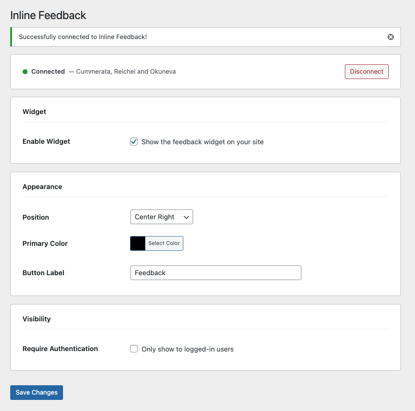Viewport: 415px width, 411px height.
Task: Click the Select Color button
Action: click(164, 243)
